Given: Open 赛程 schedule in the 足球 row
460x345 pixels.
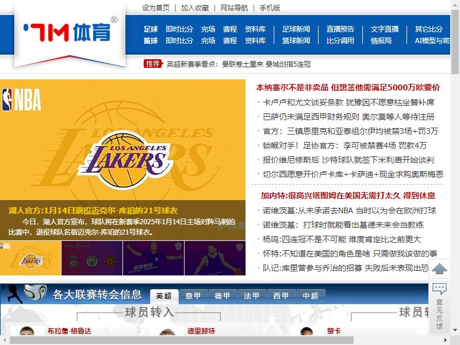Looking at the screenshot, I should pos(229,29).
